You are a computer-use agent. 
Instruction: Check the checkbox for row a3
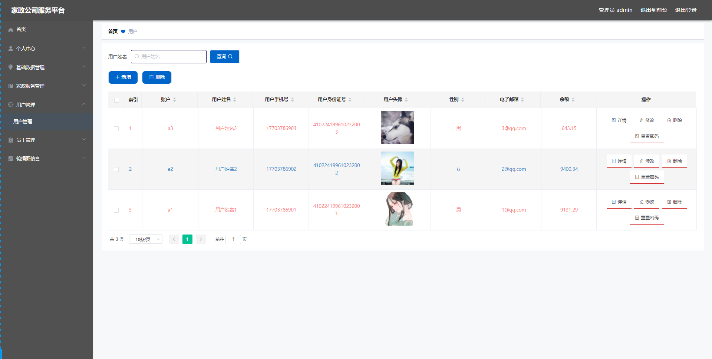tap(116, 129)
